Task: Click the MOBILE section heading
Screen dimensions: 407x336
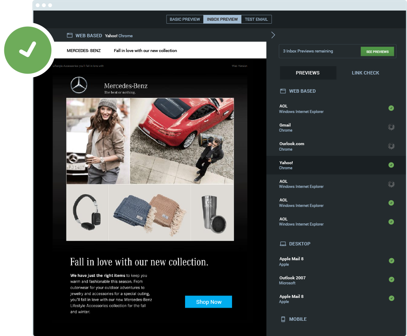Action: (298, 319)
